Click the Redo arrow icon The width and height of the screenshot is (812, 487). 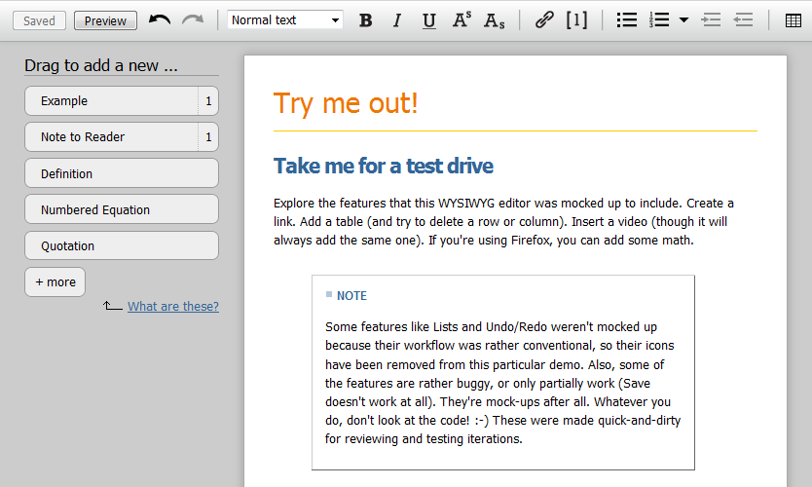point(193,20)
